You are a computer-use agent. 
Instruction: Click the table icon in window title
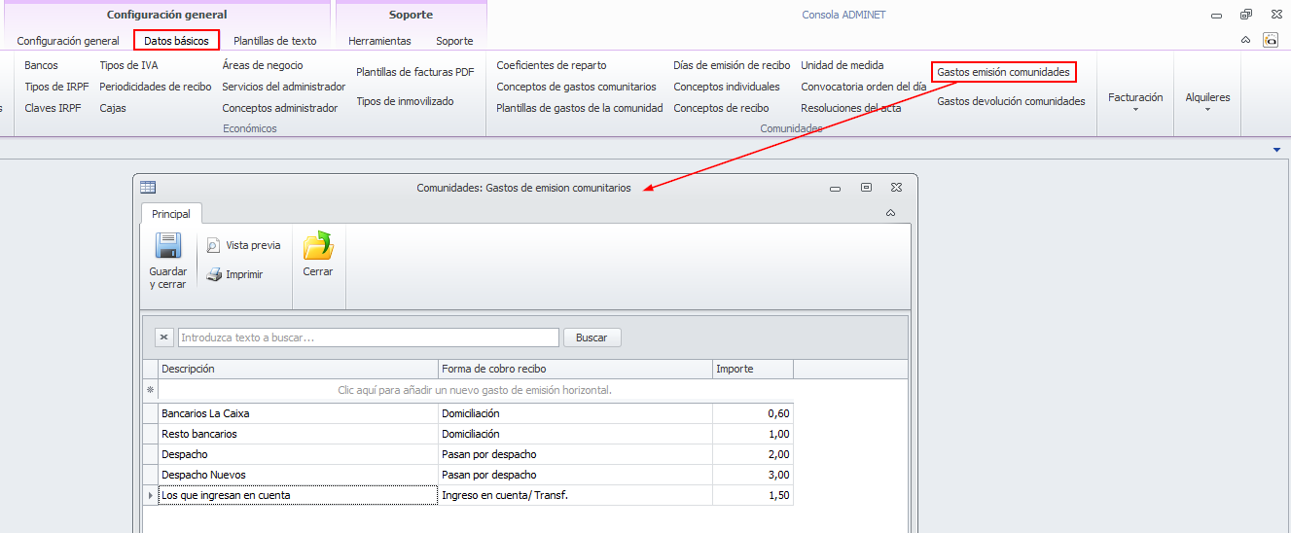click(x=148, y=188)
